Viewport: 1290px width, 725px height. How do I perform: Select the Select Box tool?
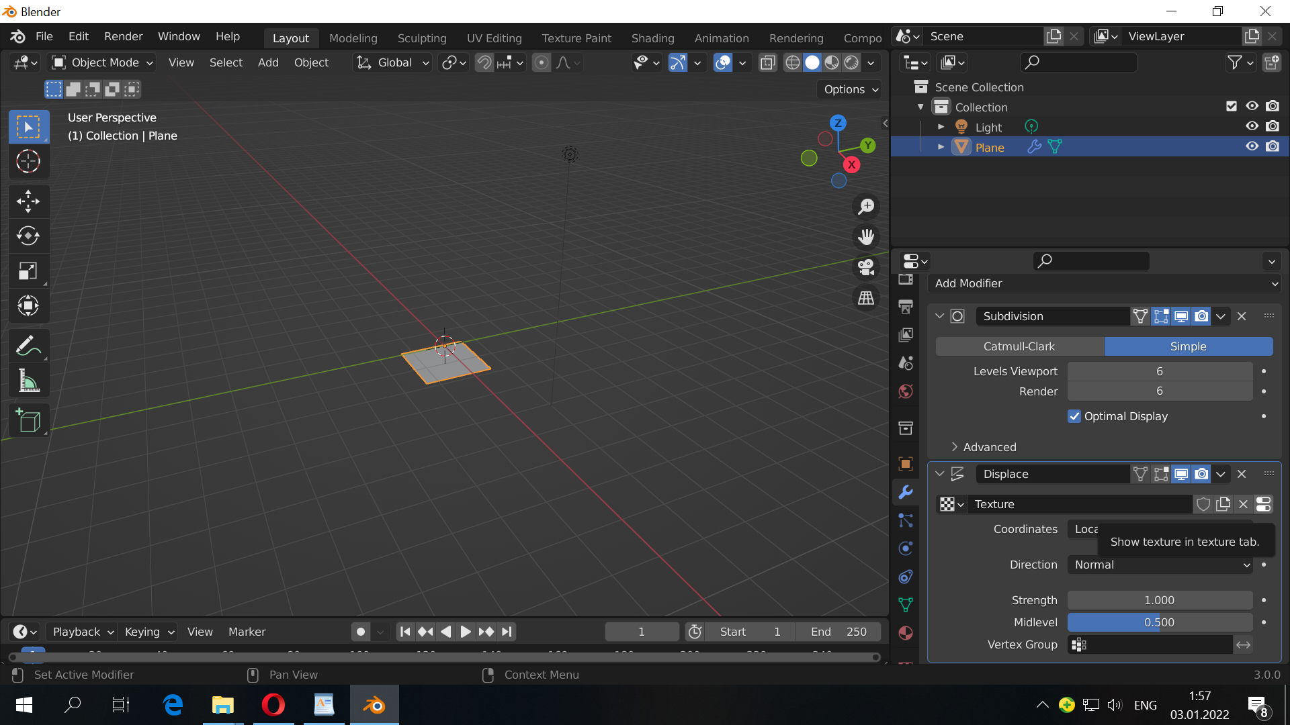click(28, 127)
